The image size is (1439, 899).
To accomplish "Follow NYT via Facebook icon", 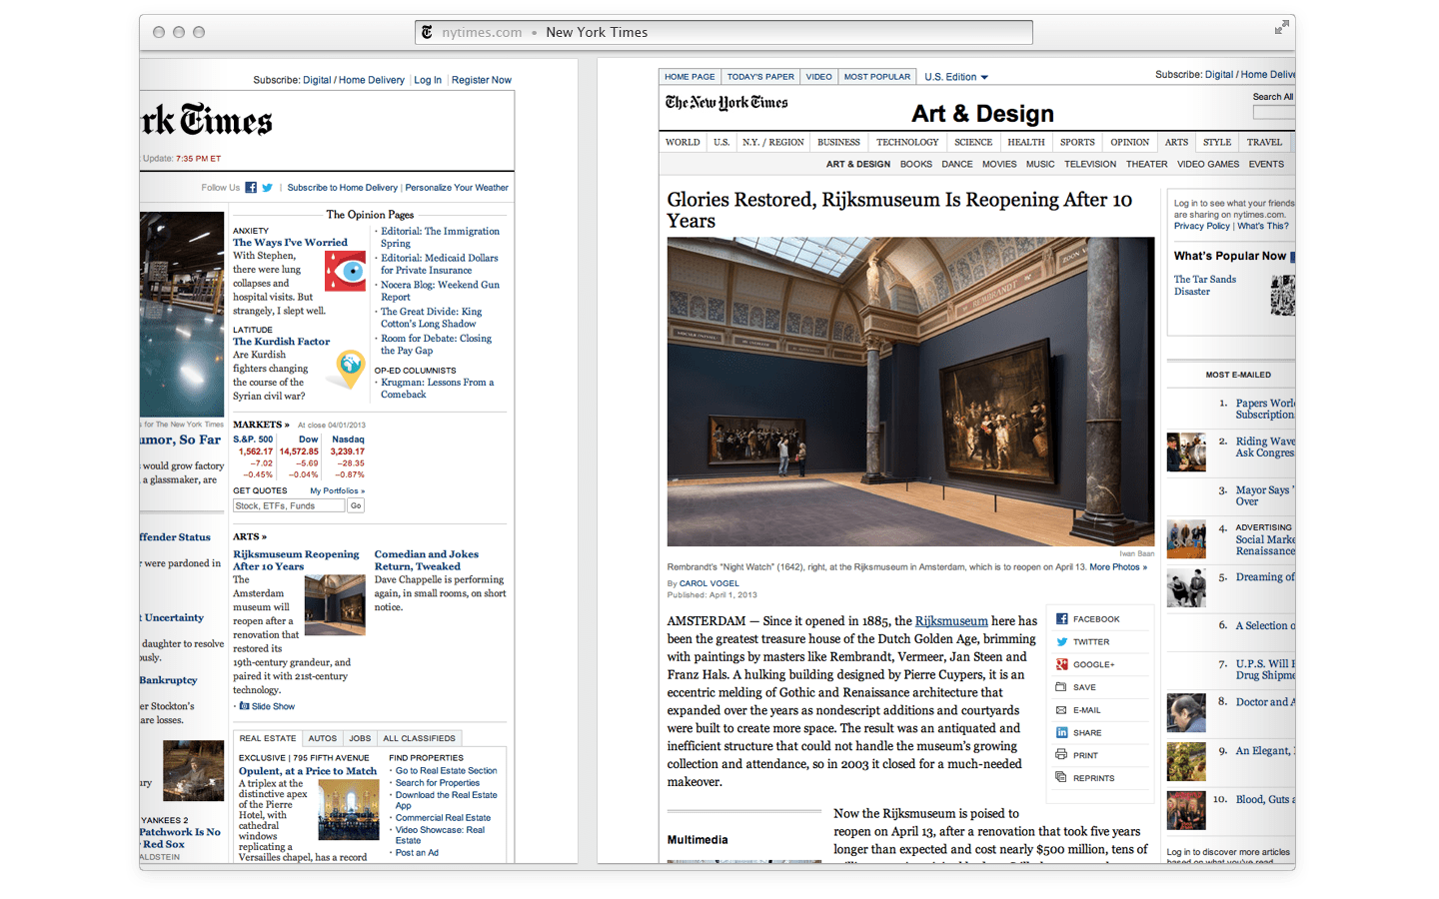I will coord(251,188).
